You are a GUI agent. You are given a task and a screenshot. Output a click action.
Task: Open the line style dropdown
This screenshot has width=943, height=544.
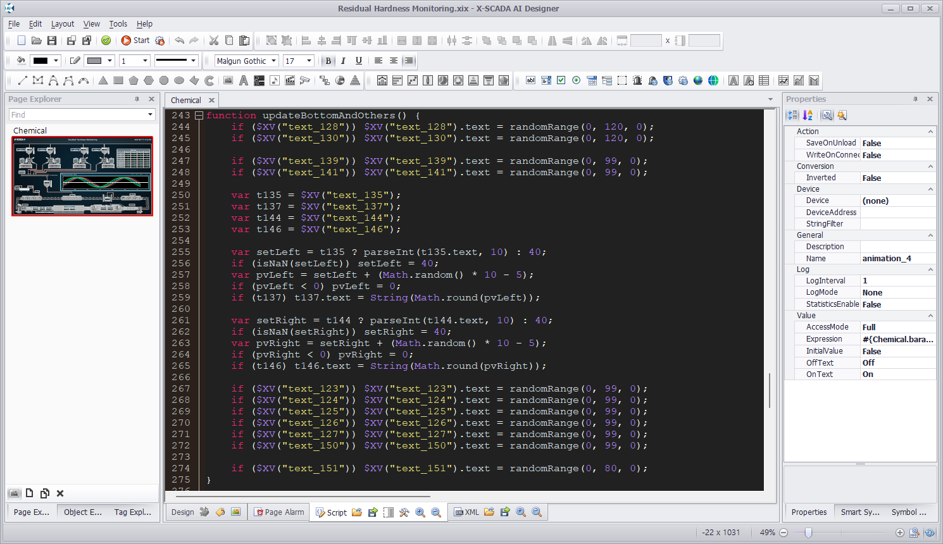pyautogui.click(x=193, y=61)
